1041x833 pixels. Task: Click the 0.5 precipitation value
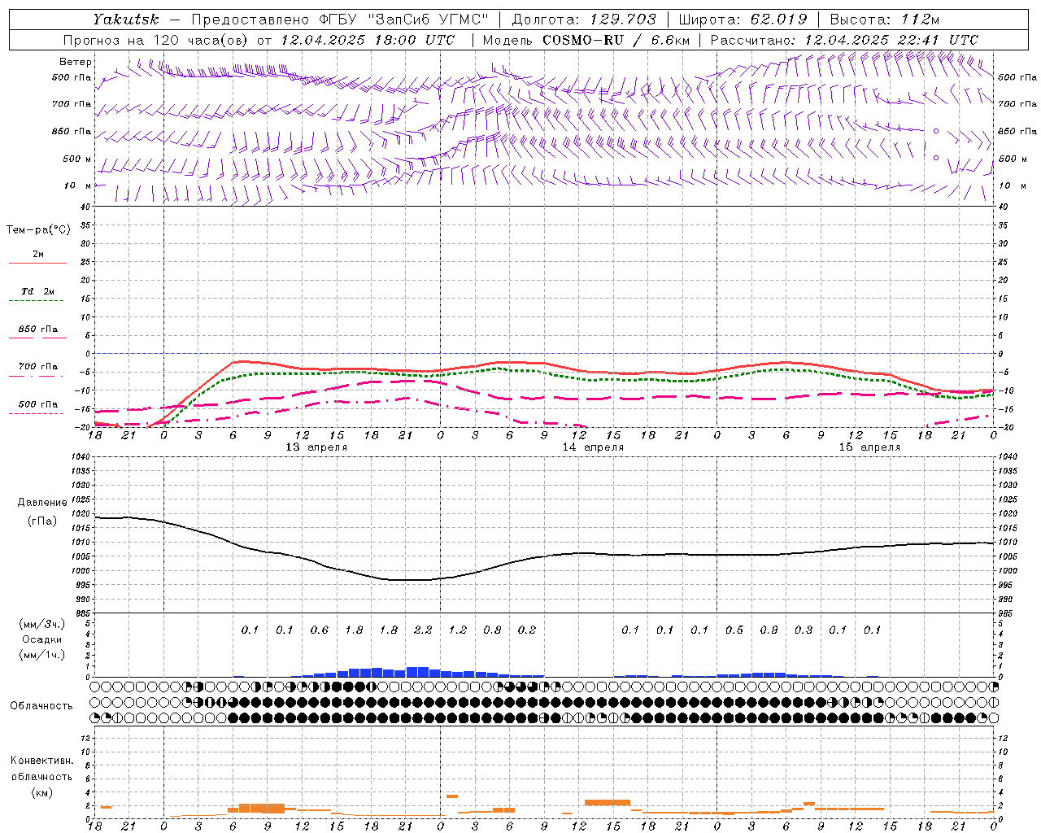(x=734, y=630)
